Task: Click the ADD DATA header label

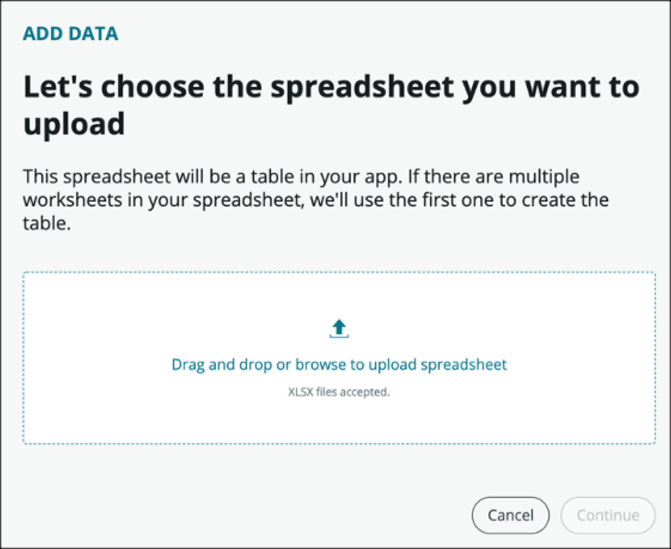Action: pos(70,34)
